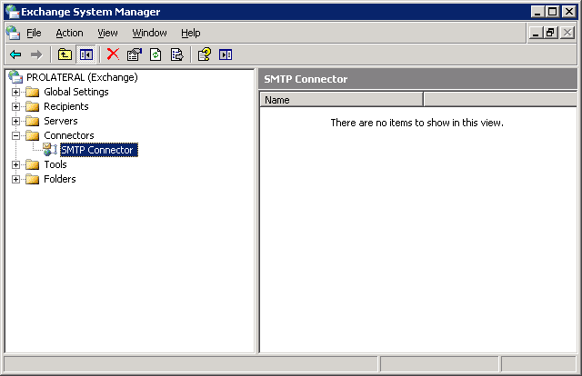Click the title bar Exchange icon

pyautogui.click(x=12, y=12)
